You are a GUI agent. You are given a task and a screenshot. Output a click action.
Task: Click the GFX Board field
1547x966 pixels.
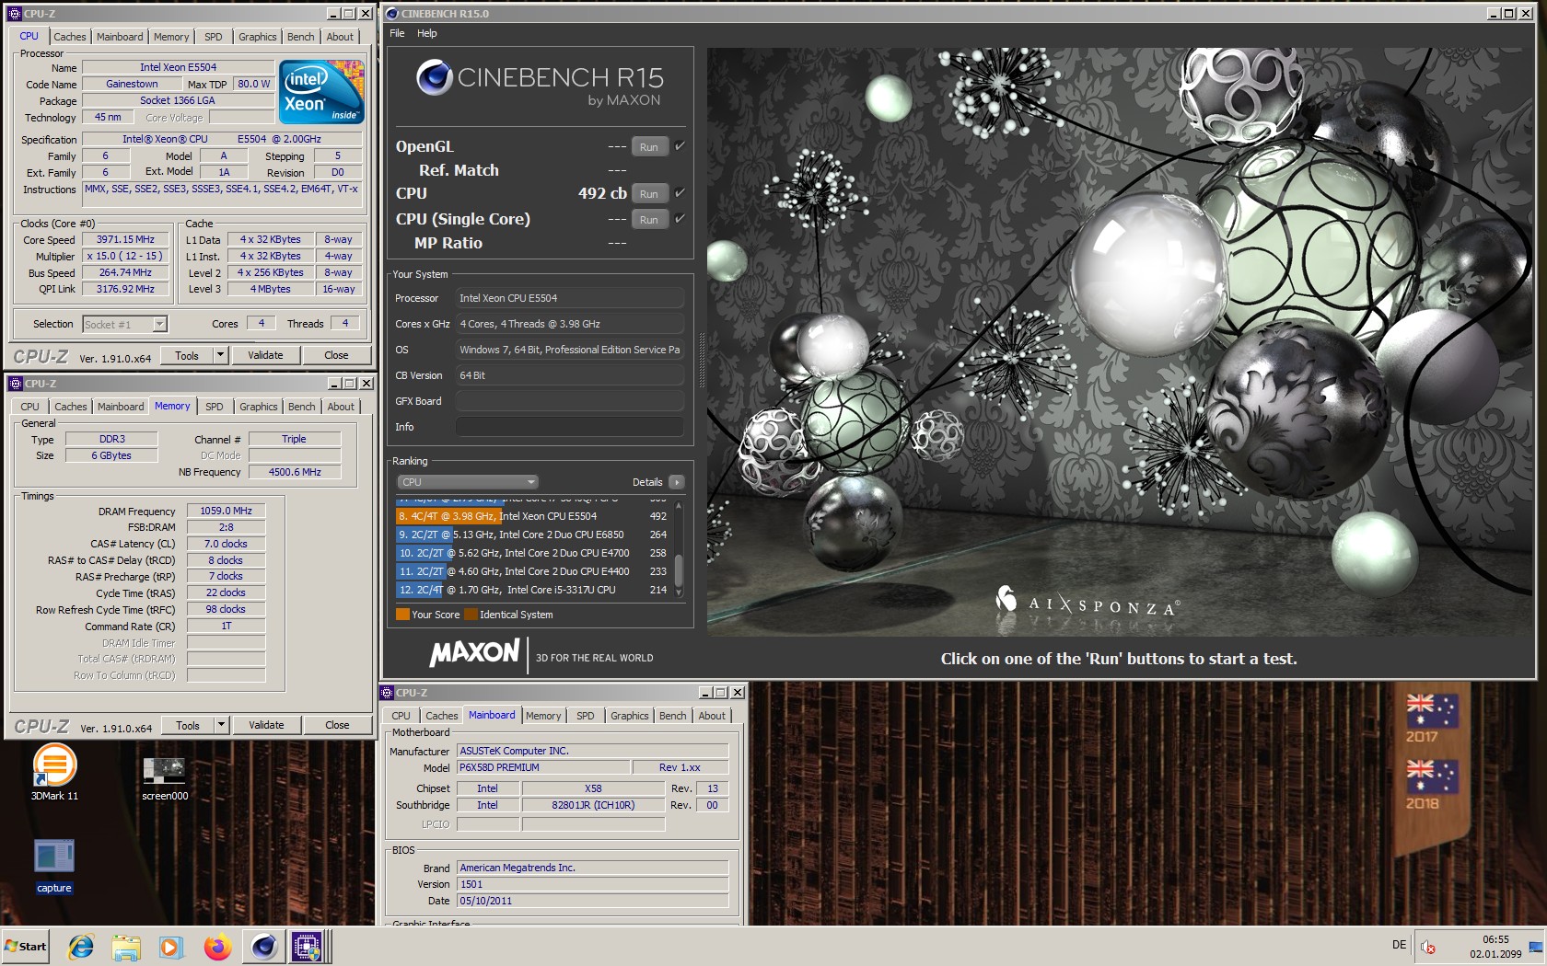pos(569,401)
